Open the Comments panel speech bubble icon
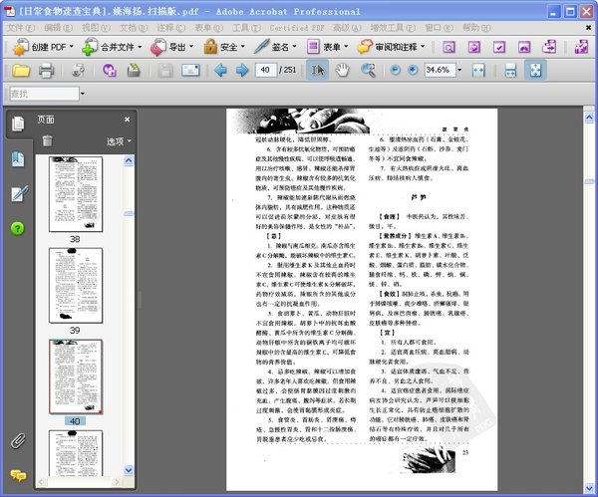Screen dimensions: 598x497 point(17,475)
